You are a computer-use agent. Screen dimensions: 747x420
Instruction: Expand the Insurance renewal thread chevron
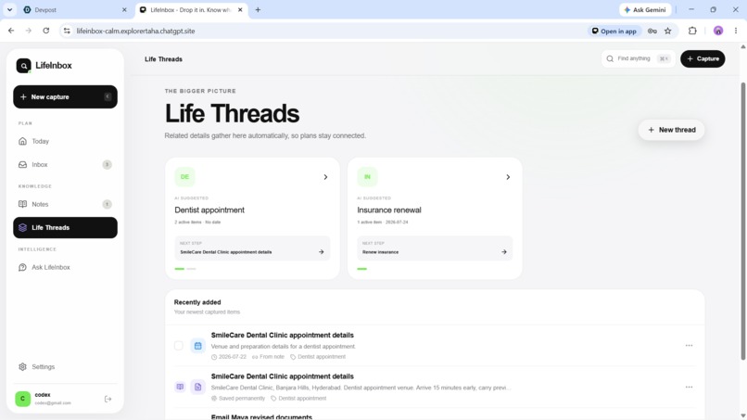click(x=508, y=177)
